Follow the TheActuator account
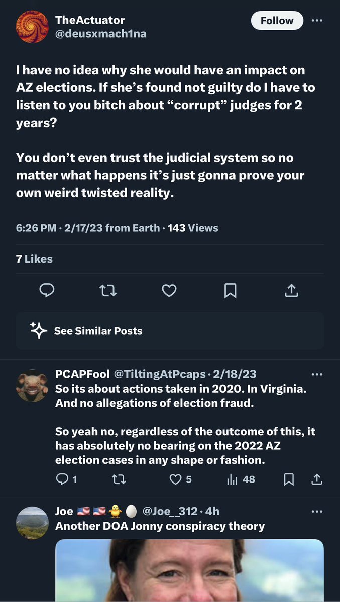Viewport: 340px width, 602px height. [277, 21]
